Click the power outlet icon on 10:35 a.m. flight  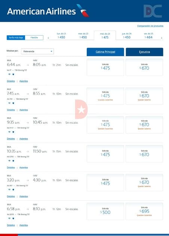13,161
